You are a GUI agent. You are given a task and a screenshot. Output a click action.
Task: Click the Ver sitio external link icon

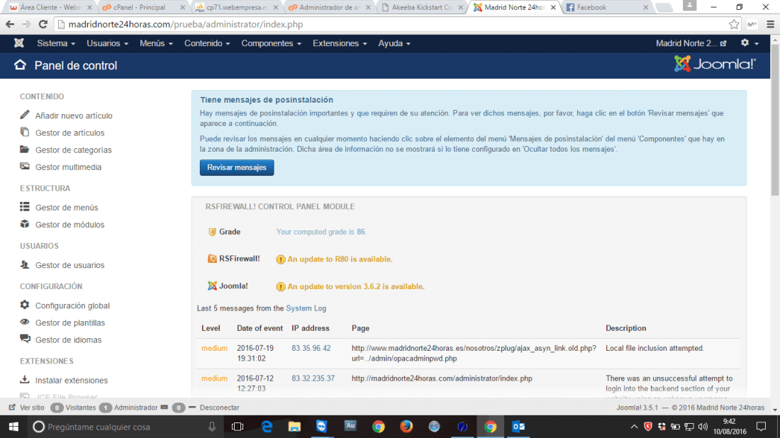(x=12, y=408)
